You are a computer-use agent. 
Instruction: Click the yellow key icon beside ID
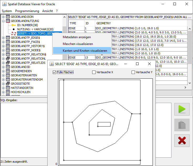click(14, 25)
